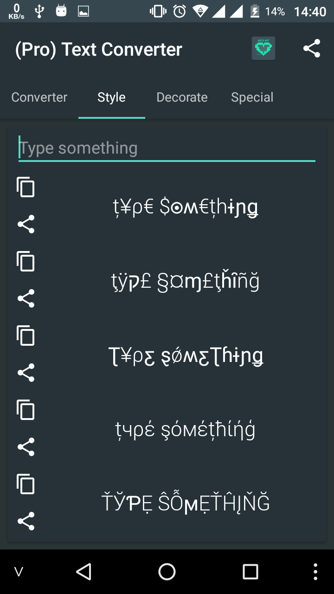Share the fifth uppercase styled text
The width and height of the screenshot is (334, 594).
(26, 521)
